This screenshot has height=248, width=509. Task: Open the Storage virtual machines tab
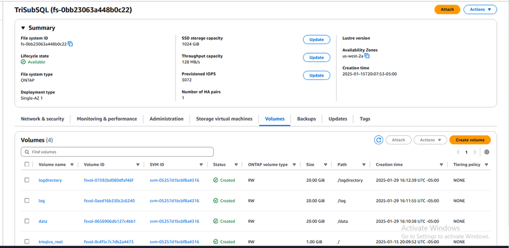(x=224, y=119)
